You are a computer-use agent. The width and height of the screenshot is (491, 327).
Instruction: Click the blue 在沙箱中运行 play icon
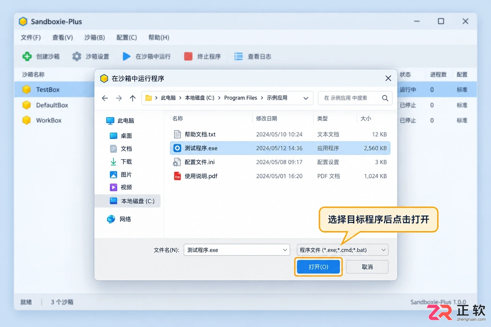click(x=127, y=56)
